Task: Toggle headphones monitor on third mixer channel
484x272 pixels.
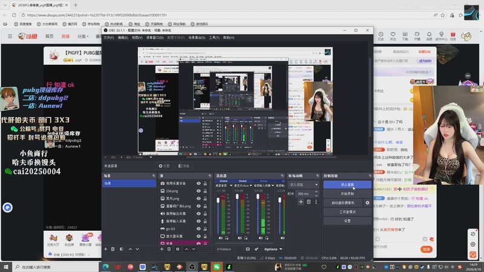Action: (267, 238)
